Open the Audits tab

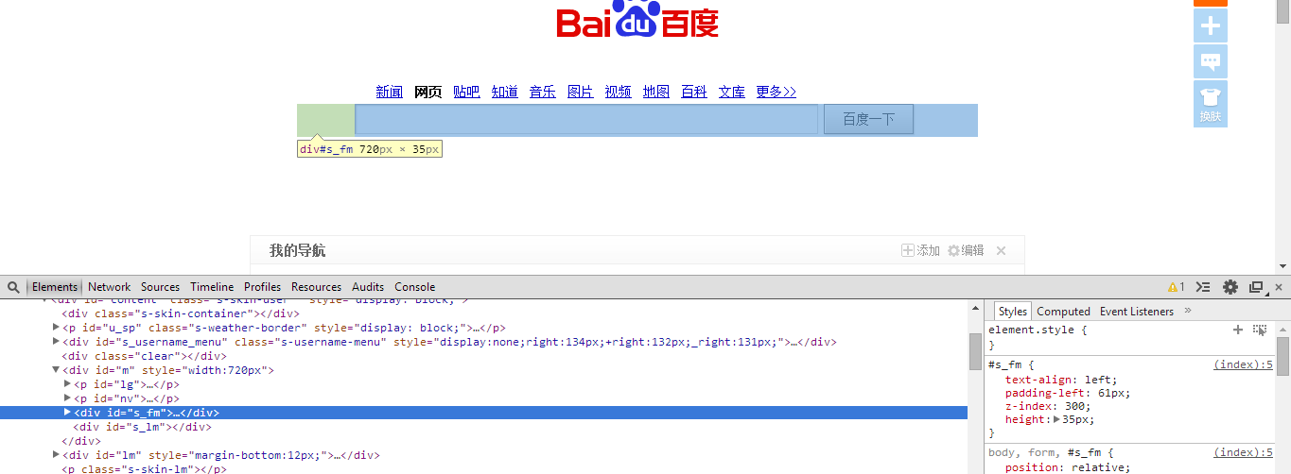(x=368, y=287)
